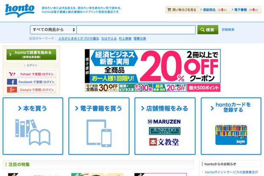Select the 電子書籍 30%OFF banner tab

102,88
